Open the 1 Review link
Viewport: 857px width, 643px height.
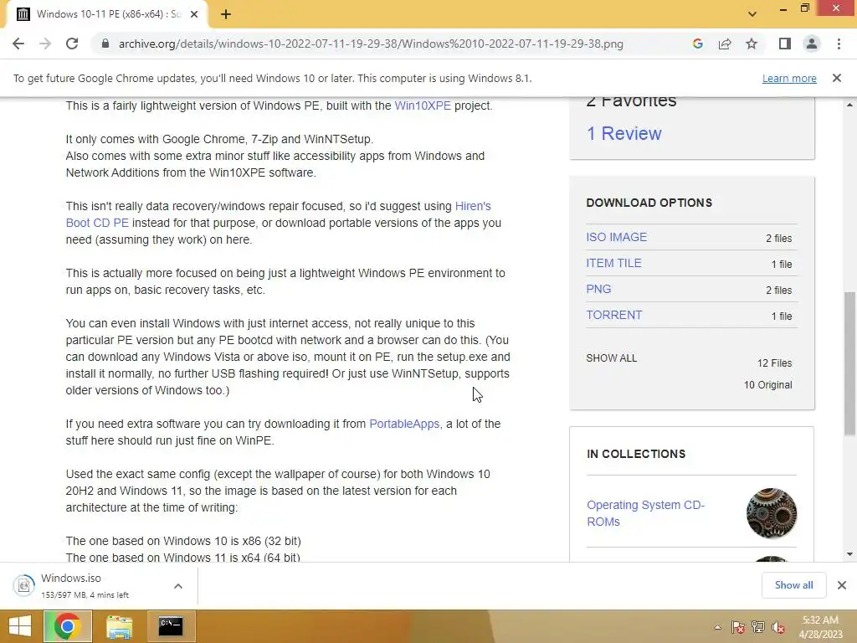coord(624,133)
